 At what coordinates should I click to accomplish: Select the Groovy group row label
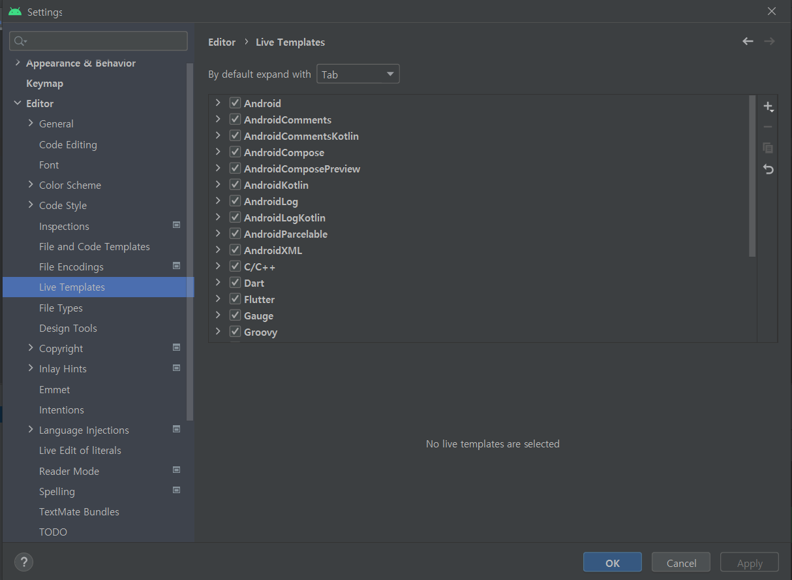260,332
